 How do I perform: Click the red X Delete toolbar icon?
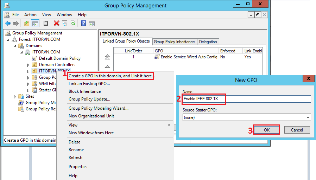click(x=56, y=24)
